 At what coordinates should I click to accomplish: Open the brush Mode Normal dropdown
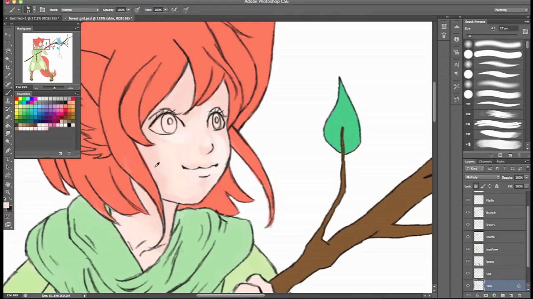80,10
